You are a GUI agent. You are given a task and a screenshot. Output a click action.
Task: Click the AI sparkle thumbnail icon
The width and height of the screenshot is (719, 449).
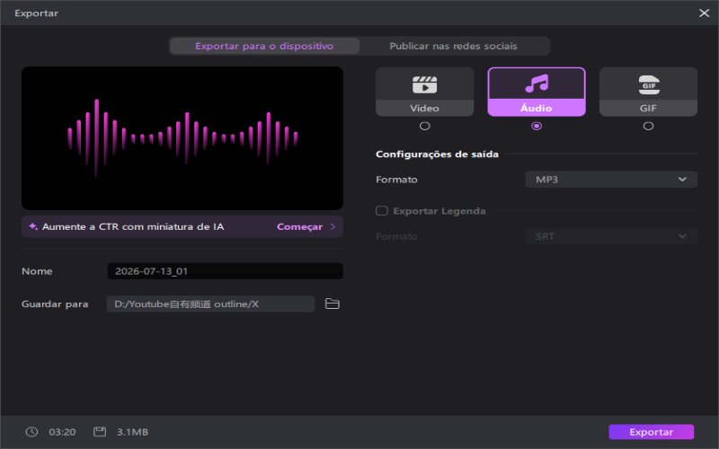(33, 226)
